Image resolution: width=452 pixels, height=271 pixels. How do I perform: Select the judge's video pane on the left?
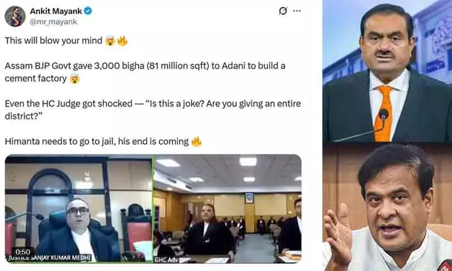pos(79,209)
